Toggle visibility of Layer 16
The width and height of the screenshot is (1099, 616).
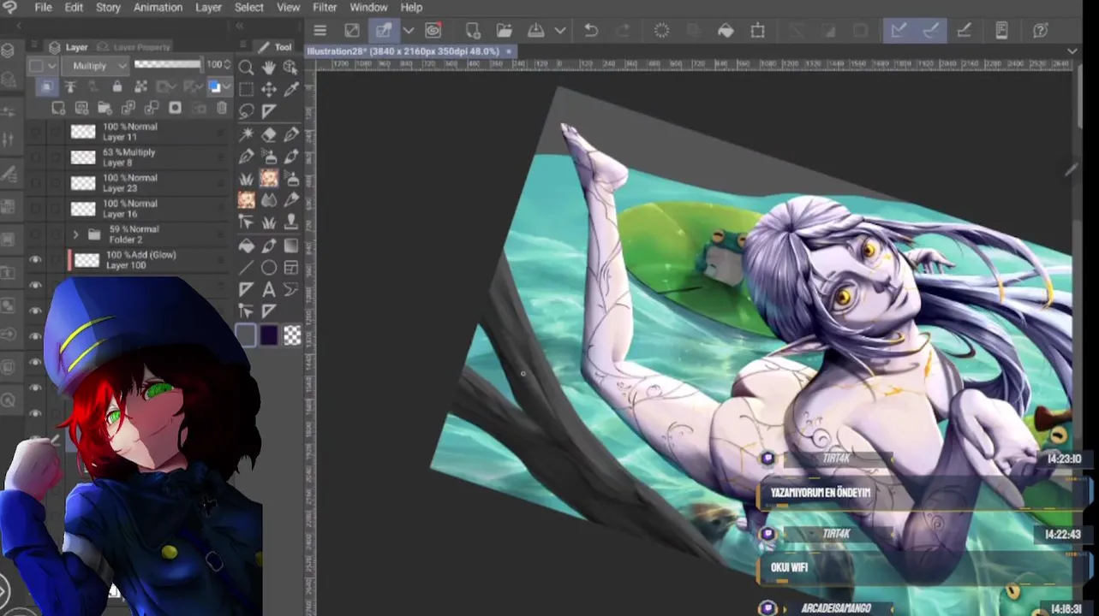click(36, 209)
